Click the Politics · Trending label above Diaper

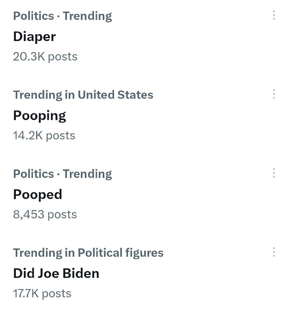tap(63, 16)
